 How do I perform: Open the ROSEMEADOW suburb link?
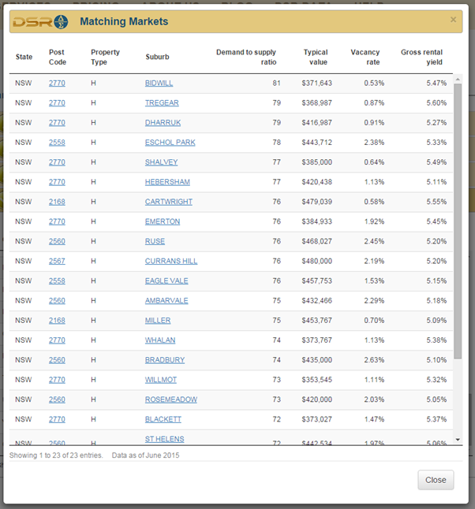tap(170, 399)
